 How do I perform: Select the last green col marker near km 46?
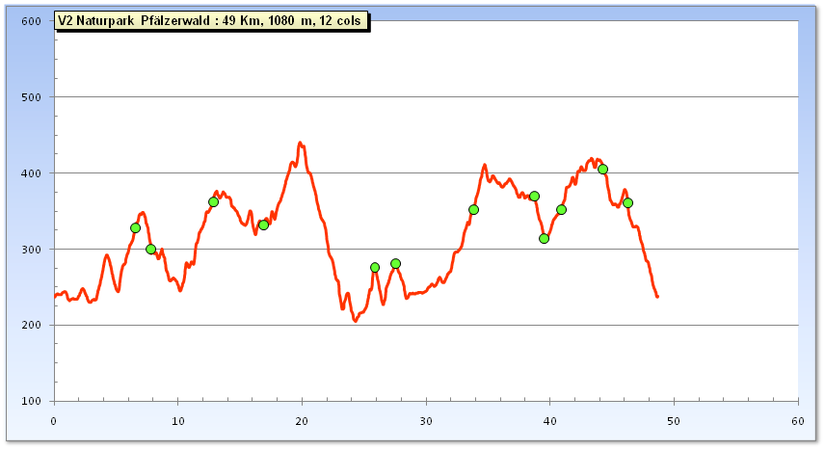627,203
